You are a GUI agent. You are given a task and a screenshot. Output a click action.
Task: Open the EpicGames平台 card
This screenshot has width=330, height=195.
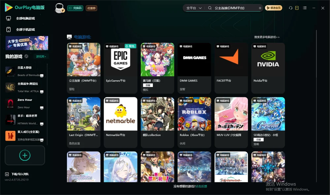point(120,68)
